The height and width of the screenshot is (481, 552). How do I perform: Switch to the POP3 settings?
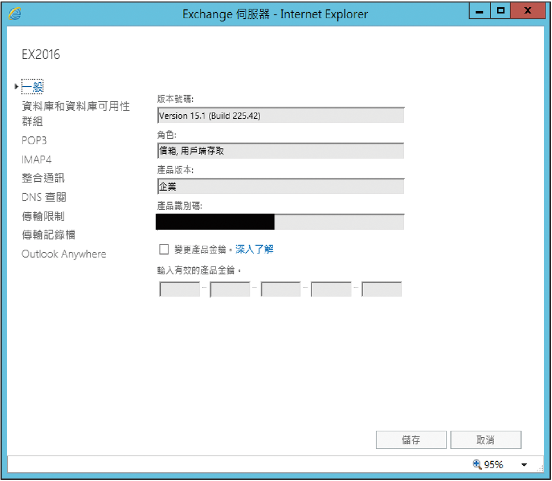[34, 140]
